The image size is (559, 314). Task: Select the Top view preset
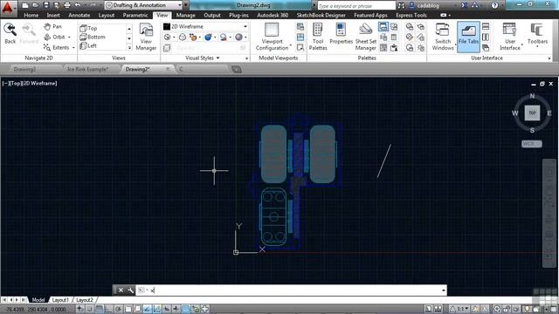click(x=88, y=28)
